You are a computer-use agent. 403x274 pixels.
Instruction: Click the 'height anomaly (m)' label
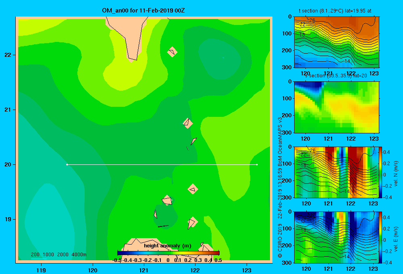(168, 246)
